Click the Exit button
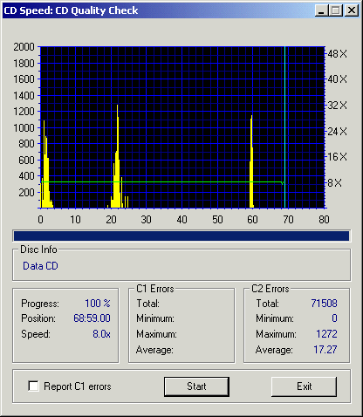The height and width of the screenshot is (417, 363). 304,386
